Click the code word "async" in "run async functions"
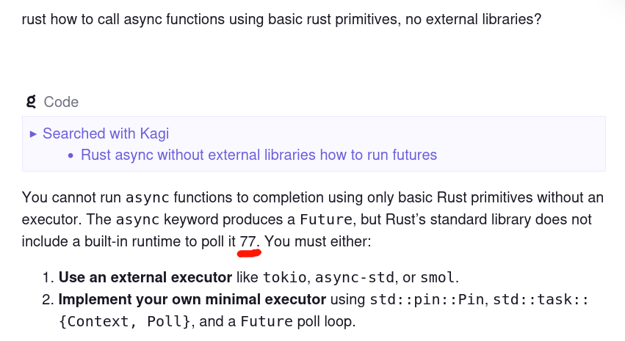 tap(148, 197)
